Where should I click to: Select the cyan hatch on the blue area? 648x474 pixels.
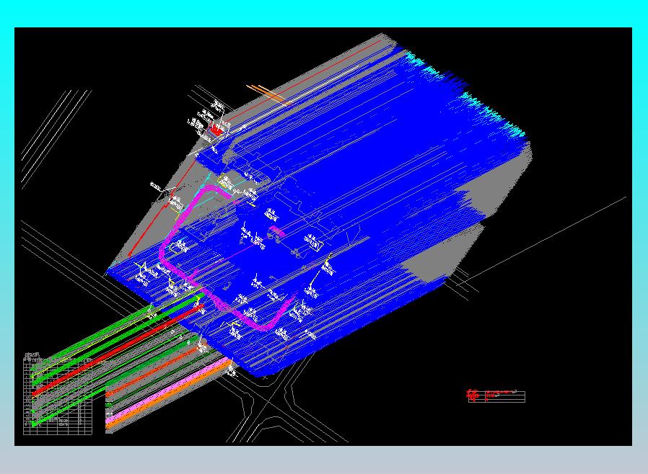tap(467, 94)
